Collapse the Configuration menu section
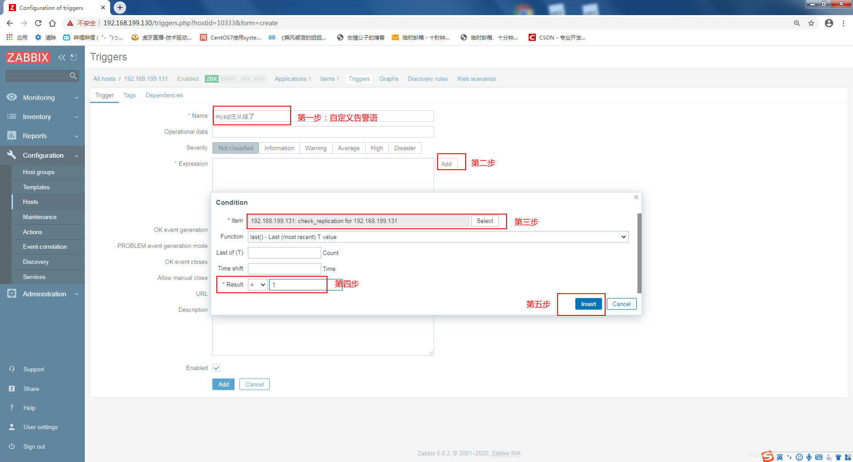Viewport: 853px width, 462px height. tap(42, 155)
